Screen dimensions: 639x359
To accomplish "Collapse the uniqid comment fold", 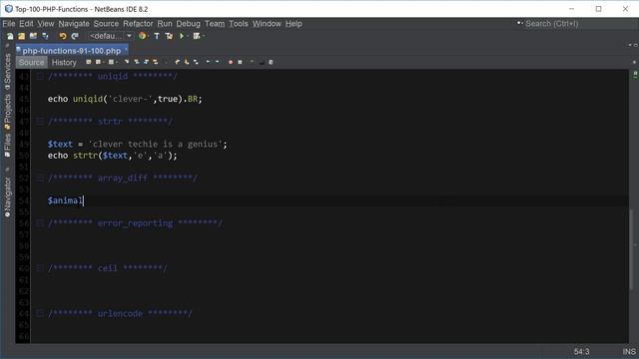I will (x=40, y=76).
